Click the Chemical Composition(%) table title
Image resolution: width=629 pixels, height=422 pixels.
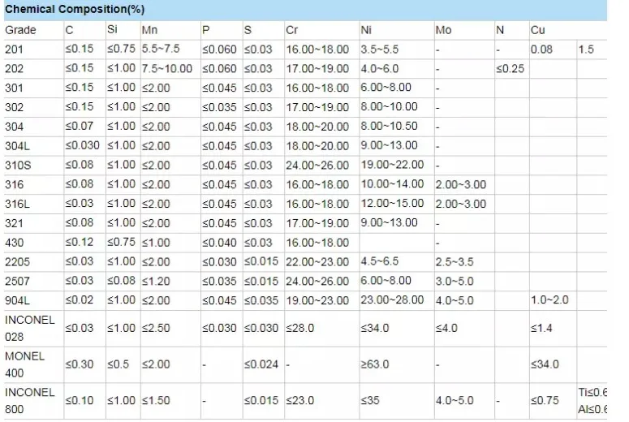point(62,10)
